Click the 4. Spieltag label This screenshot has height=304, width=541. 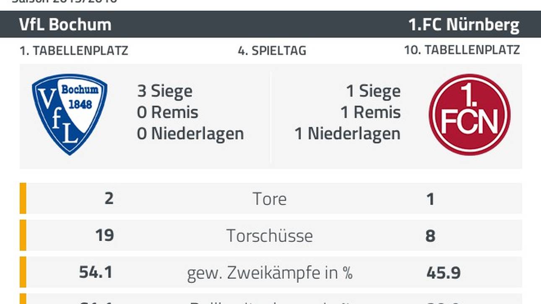coord(272,51)
